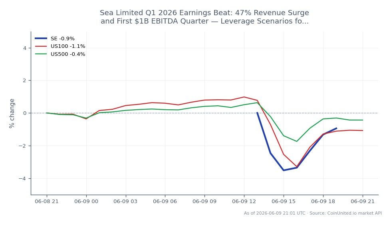Viewport: 391px width, 225px height.
Task: Click the lowest point of the green US500 line
Action: coord(297,141)
